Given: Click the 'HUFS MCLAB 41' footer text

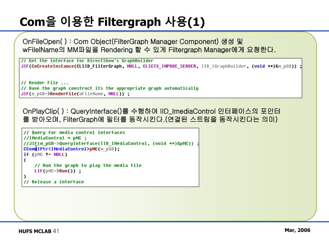Looking at the screenshot, I should [39, 231].
